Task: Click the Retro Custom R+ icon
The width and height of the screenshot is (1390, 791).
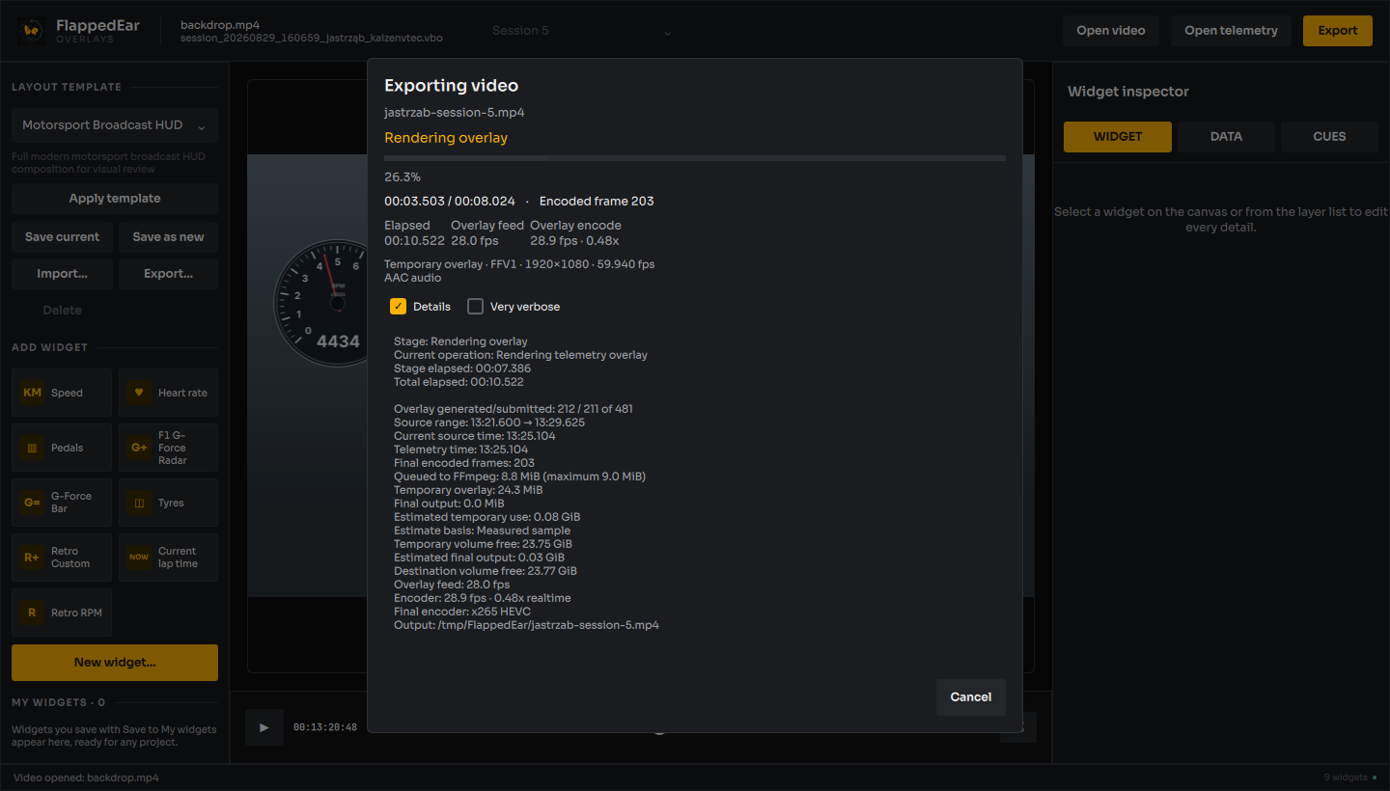Action: pyautogui.click(x=32, y=558)
